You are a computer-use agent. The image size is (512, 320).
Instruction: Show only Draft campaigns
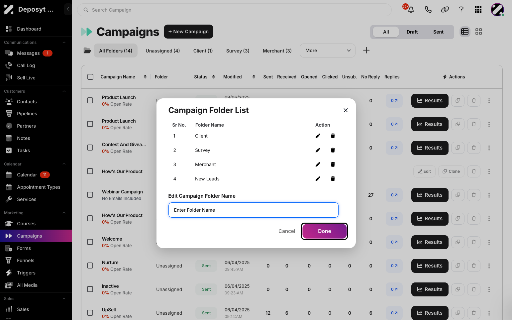(412, 32)
